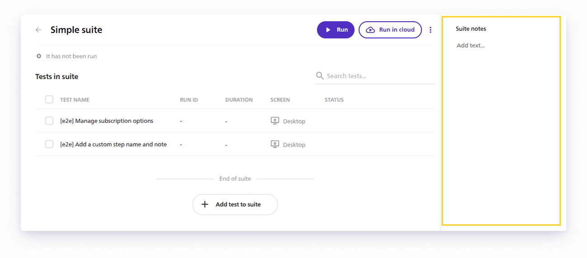Click the Add text field in Suite notes
587x258 pixels.
coord(471,46)
